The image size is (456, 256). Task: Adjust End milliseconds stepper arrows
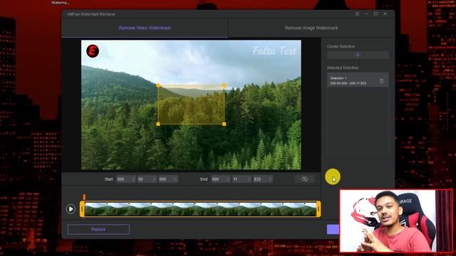point(271,179)
